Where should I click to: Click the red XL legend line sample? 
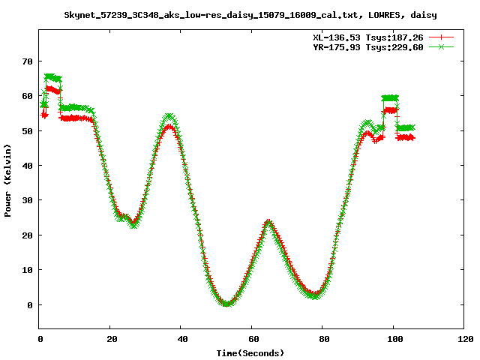442,37
